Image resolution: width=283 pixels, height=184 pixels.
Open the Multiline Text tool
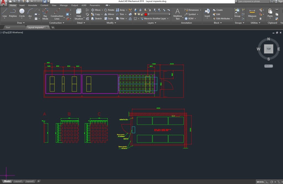point(178,14)
